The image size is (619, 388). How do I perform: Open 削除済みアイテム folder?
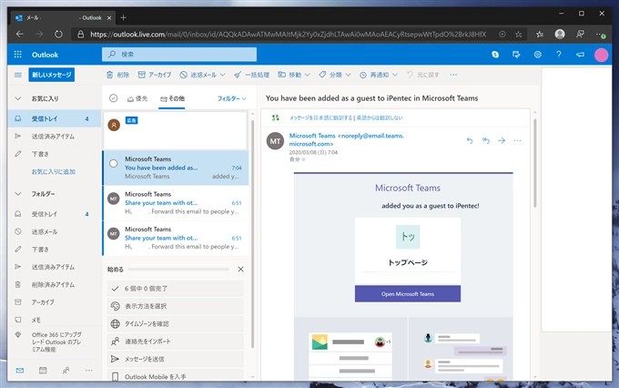54,285
